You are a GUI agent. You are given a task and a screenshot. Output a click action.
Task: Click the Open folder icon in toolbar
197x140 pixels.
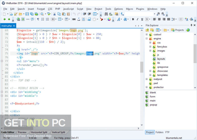tap(20, 14)
